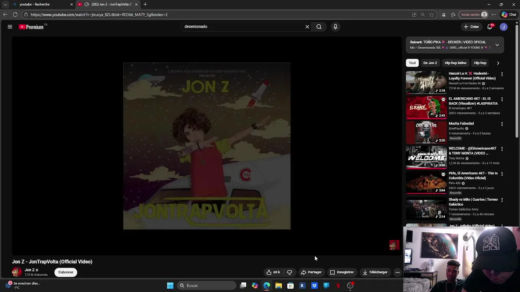Play Shady vs Milo Cuartos thumbnail
This screenshot has height=292, width=520.
(426, 208)
